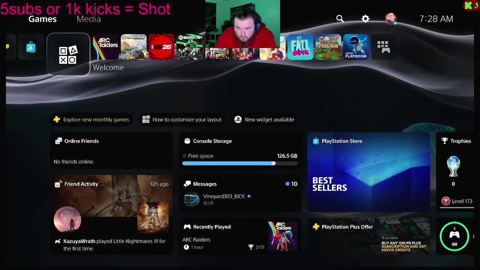Click the No friends online text

pos(74,162)
